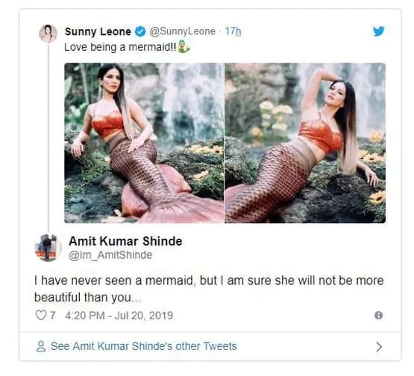Click the @Im_AmitShinde handle

(x=110, y=255)
